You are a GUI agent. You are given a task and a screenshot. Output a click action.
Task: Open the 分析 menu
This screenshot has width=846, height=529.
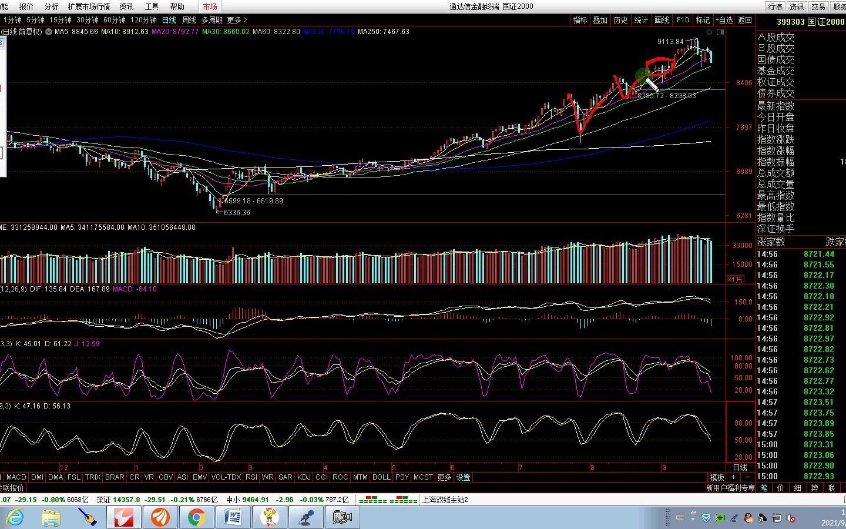(x=52, y=6)
